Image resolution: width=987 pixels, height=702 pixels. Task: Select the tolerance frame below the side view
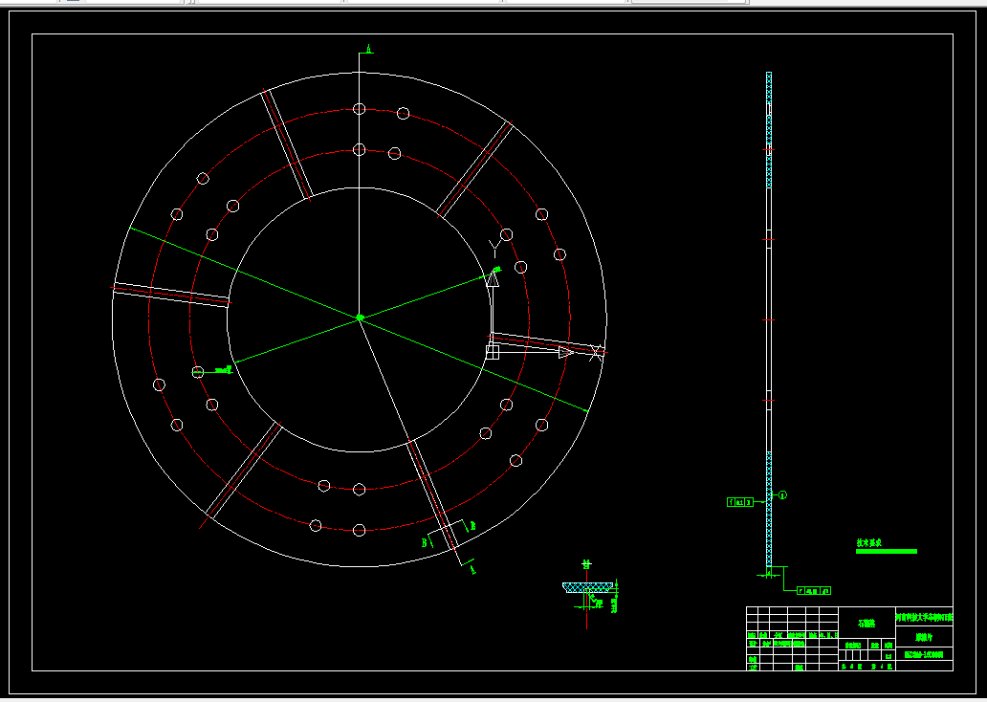click(814, 590)
